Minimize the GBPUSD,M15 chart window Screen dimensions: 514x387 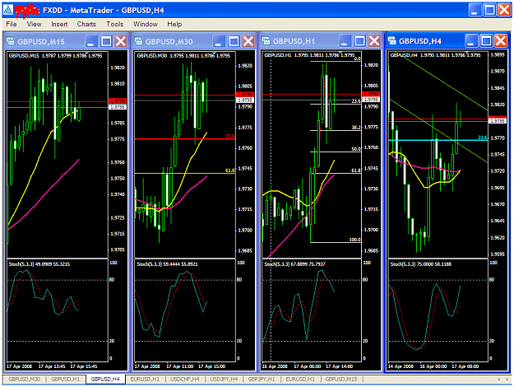pyautogui.click(x=90, y=41)
